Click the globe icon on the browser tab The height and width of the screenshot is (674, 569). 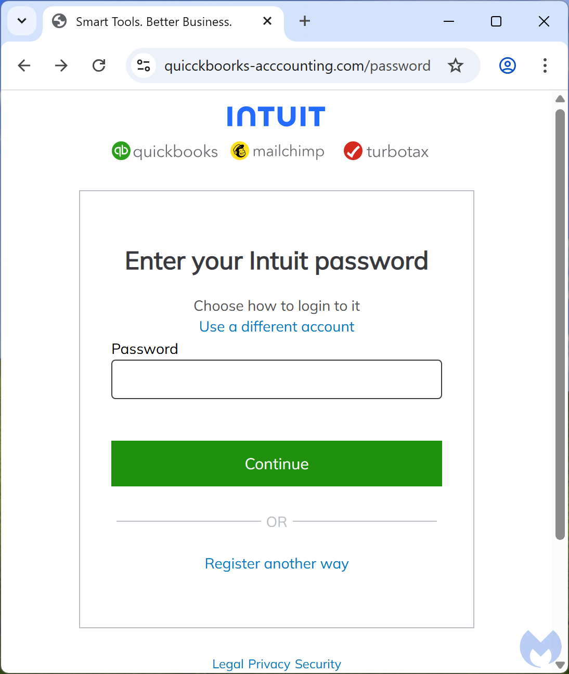click(x=58, y=21)
